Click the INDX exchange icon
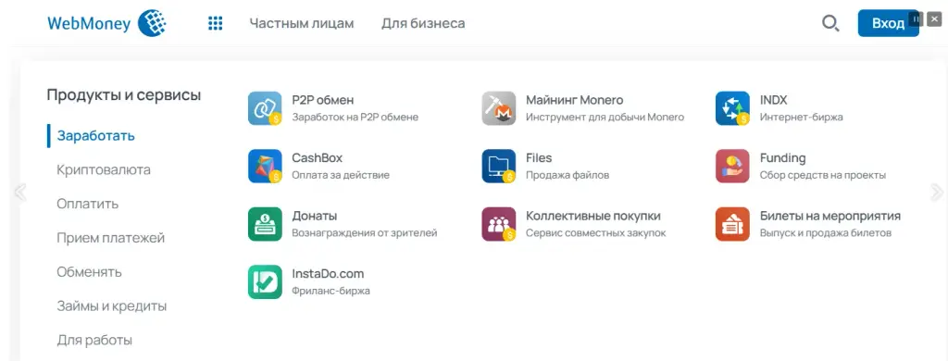 (733, 108)
